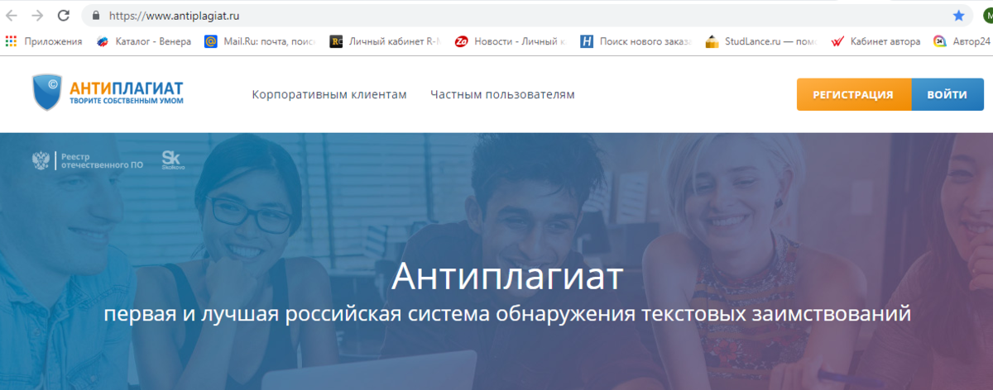
Task: Open the Поиск нового заказа bookmark
Action: pos(636,40)
